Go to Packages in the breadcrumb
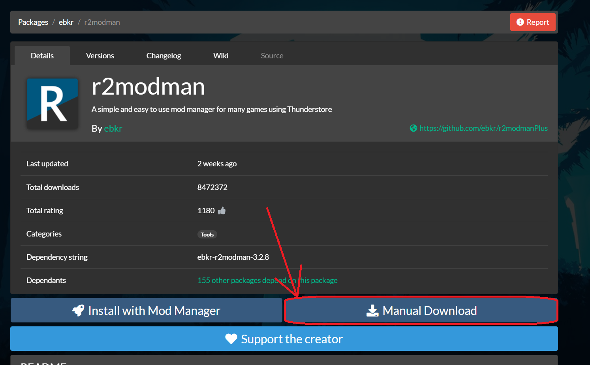This screenshot has height=365, width=590. [33, 22]
